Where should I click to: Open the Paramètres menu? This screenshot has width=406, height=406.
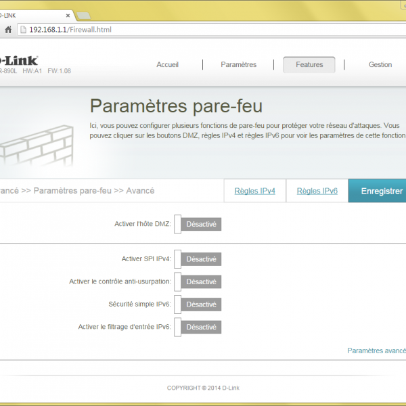click(238, 65)
